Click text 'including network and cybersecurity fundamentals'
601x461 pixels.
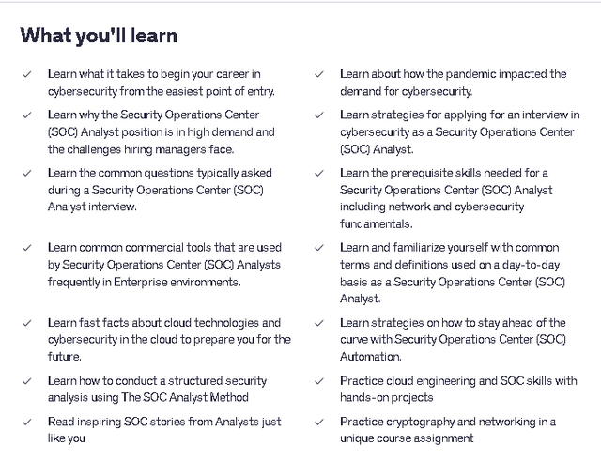point(432,215)
